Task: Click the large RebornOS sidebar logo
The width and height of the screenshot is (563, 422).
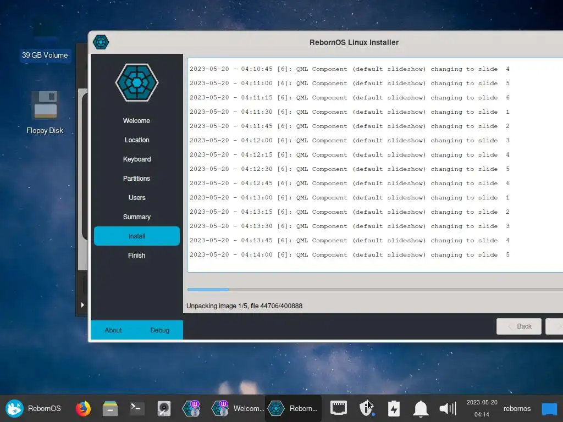Action: (137, 82)
